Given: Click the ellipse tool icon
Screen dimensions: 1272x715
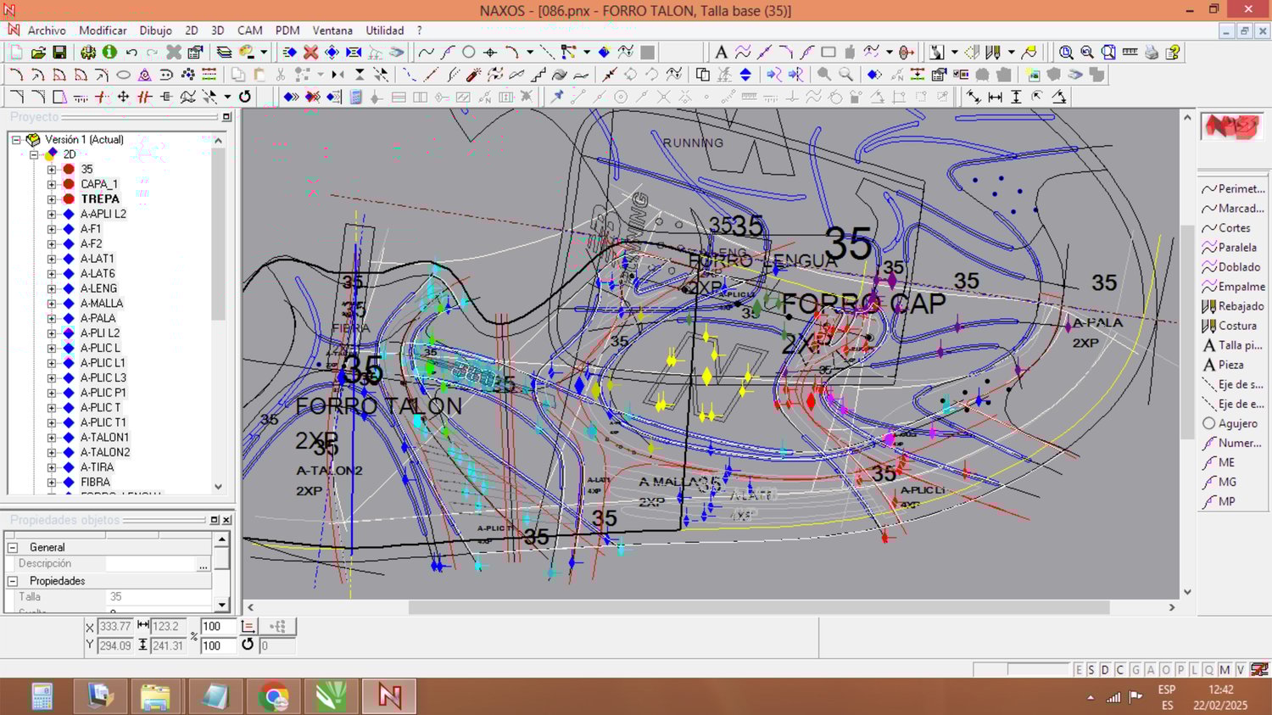Looking at the screenshot, I should (x=123, y=75).
